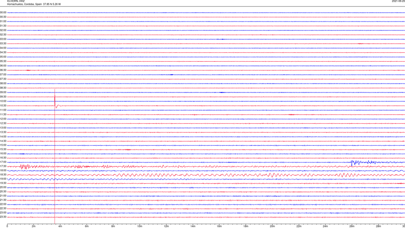
Task: Click the 12:00 time label
Action: pyautogui.click(x=3, y=119)
